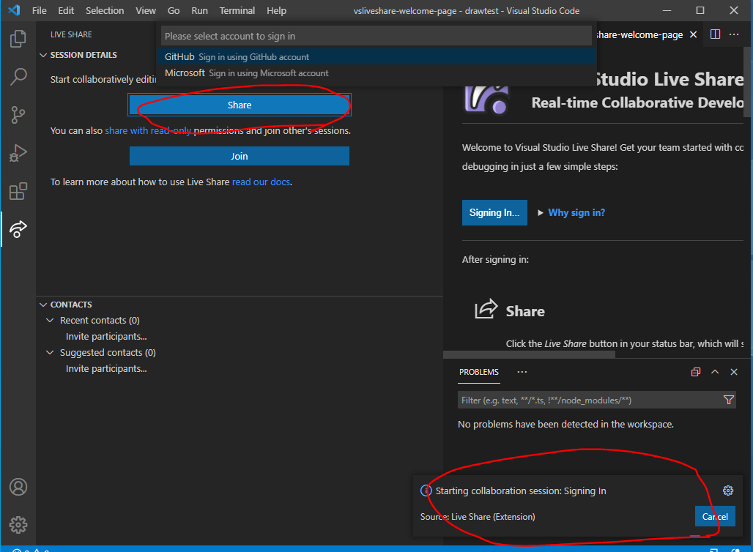Open the Help menu
This screenshot has height=552, width=753.
pos(276,10)
